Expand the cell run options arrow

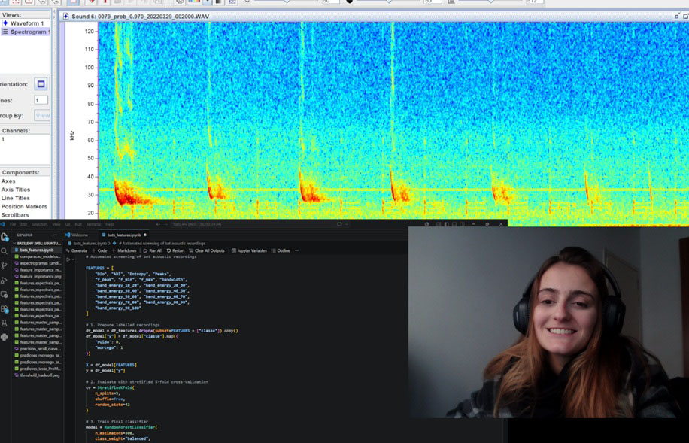coord(74,259)
